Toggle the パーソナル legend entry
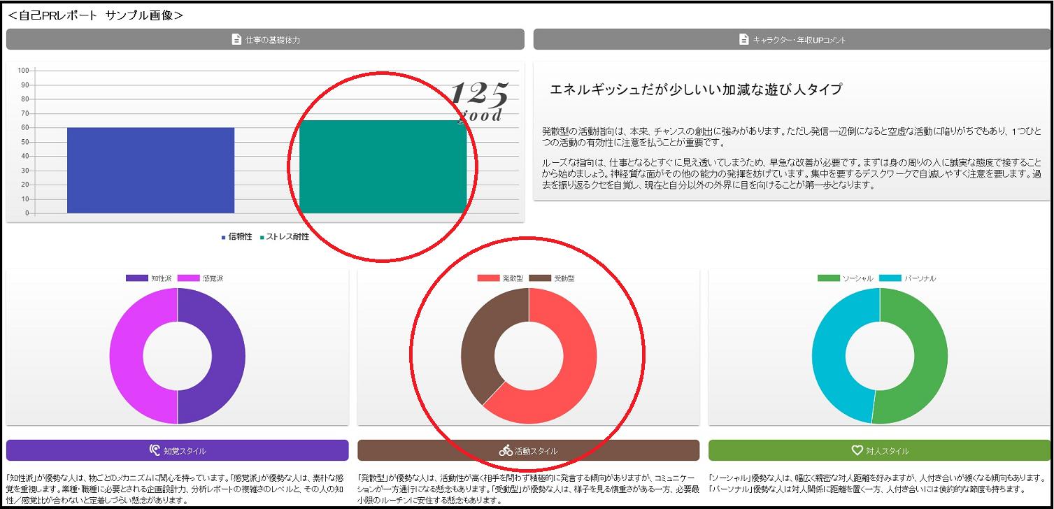This screenshot has height=509, width=1054. pyautogui.click(x=907, y=278)
